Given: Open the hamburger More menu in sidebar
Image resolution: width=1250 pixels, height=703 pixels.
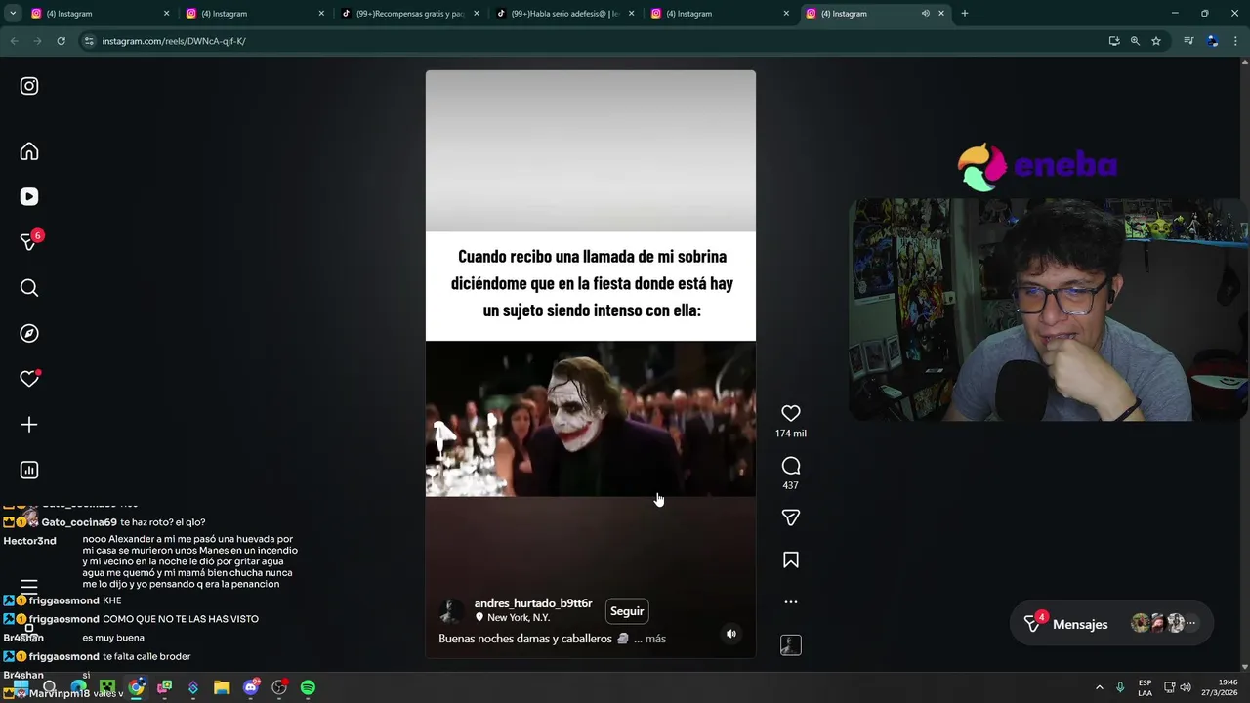Looking at the screenshot, I should coord(29,587).
